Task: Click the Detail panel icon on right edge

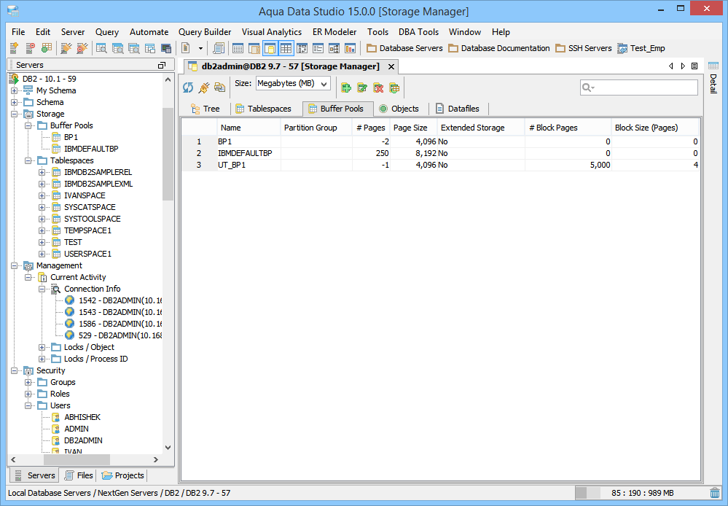Action: coord(713,66)
